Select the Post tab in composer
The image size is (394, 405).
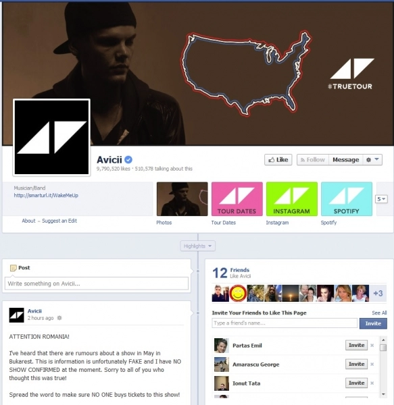pyautogui.click(x=20, y=268)
